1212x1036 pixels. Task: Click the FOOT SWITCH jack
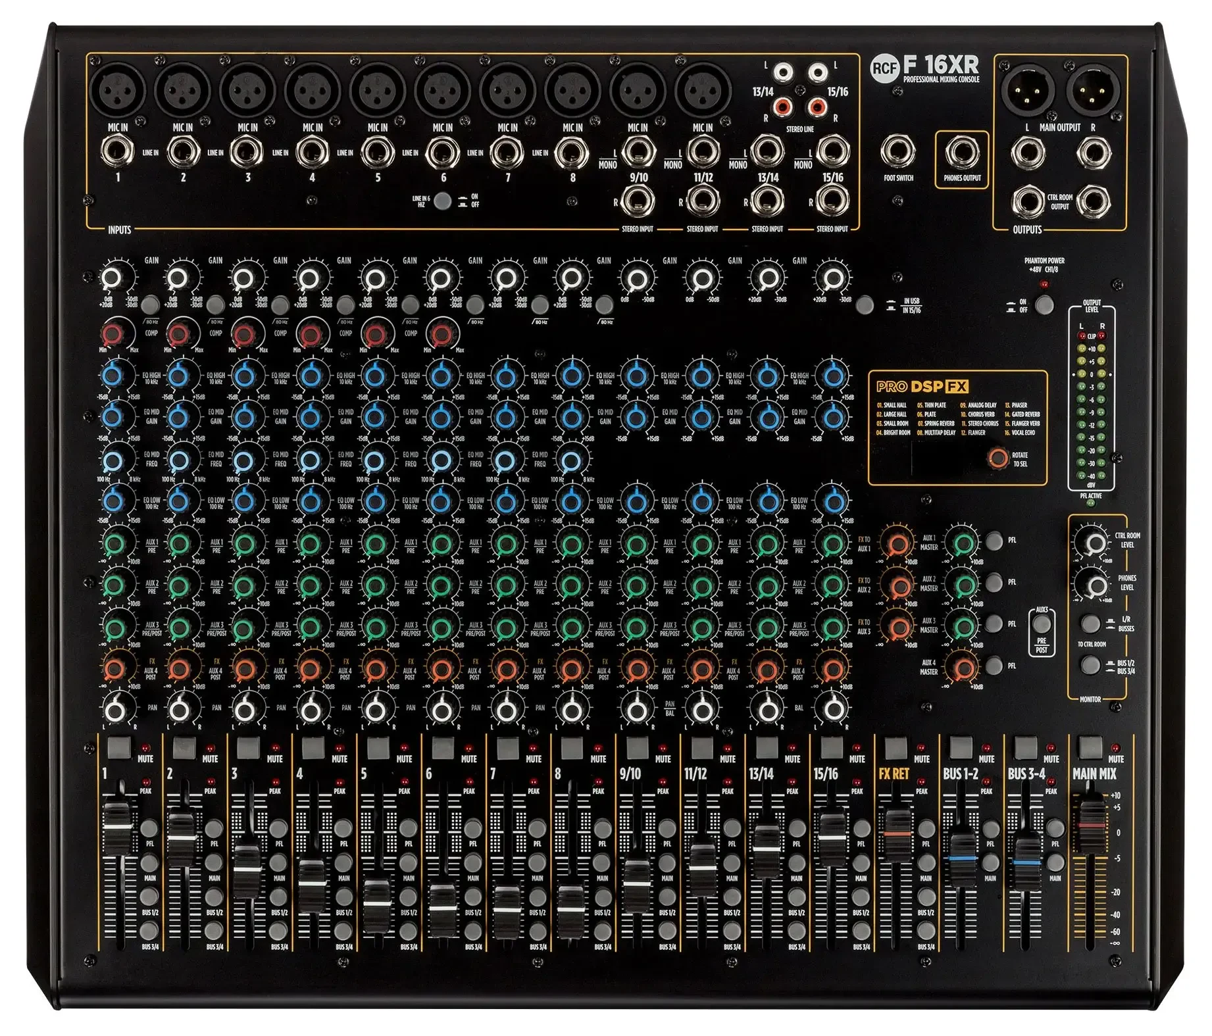click(x=897, y=152)
